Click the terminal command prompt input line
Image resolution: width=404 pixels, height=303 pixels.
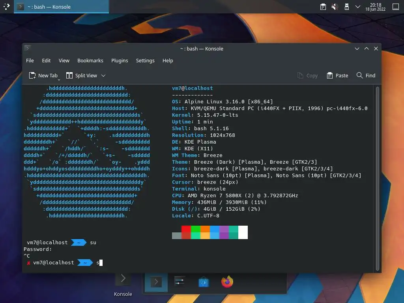click(198, 262)
